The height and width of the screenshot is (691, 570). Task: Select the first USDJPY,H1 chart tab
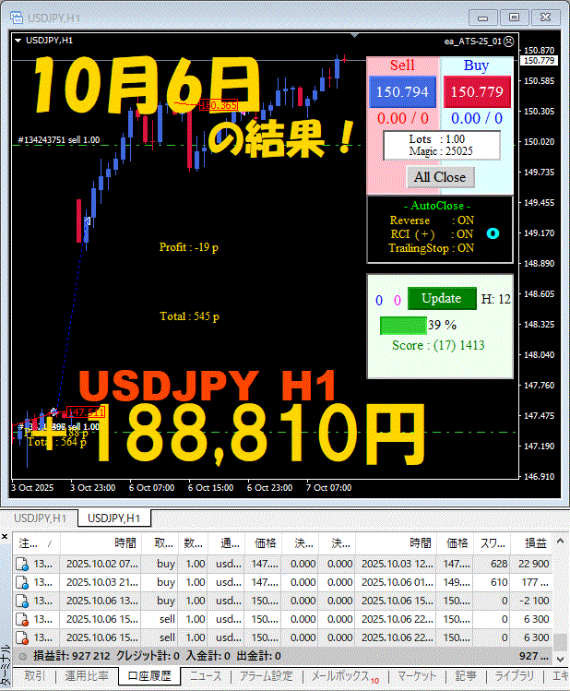(x=40, y=518)
